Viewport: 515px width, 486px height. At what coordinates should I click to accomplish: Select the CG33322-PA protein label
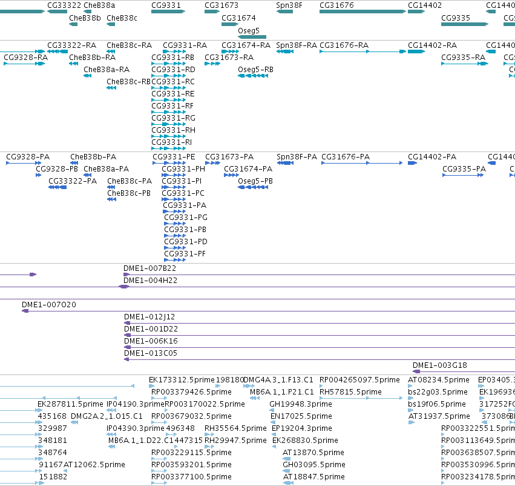click(73, 181)
